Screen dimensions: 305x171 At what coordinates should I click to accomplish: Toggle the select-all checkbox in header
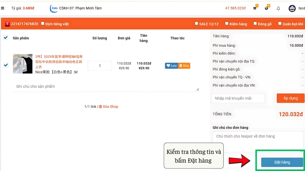click(6, 38)
